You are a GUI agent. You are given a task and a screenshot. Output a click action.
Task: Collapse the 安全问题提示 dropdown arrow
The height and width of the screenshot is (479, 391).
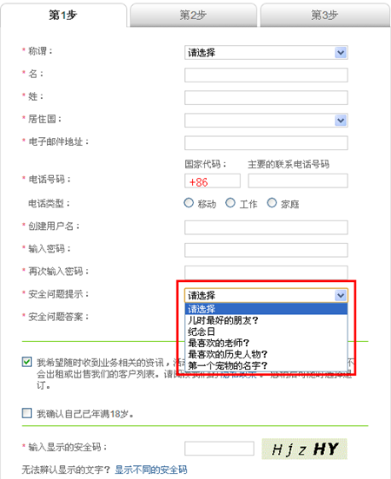coord(341,295)
